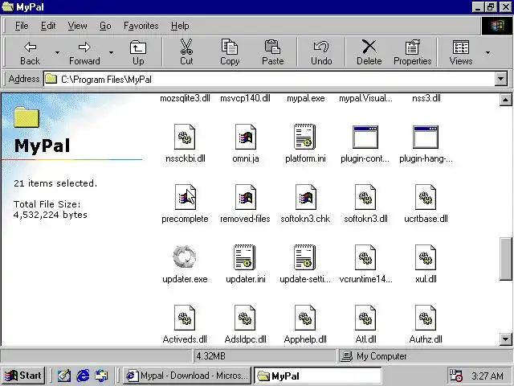Click the 3:27 AM system clock
Viewport: 514px width, 386px height.
(487, 376)
